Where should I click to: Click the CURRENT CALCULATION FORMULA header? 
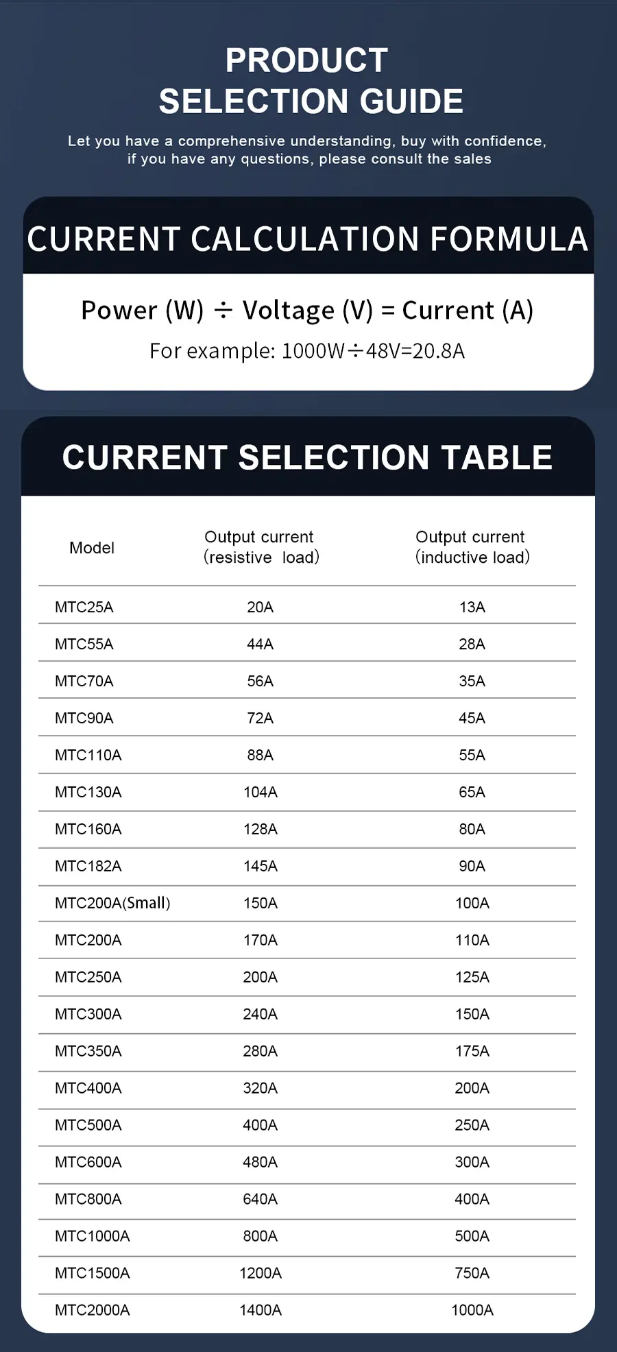click(x=308, y=239)
